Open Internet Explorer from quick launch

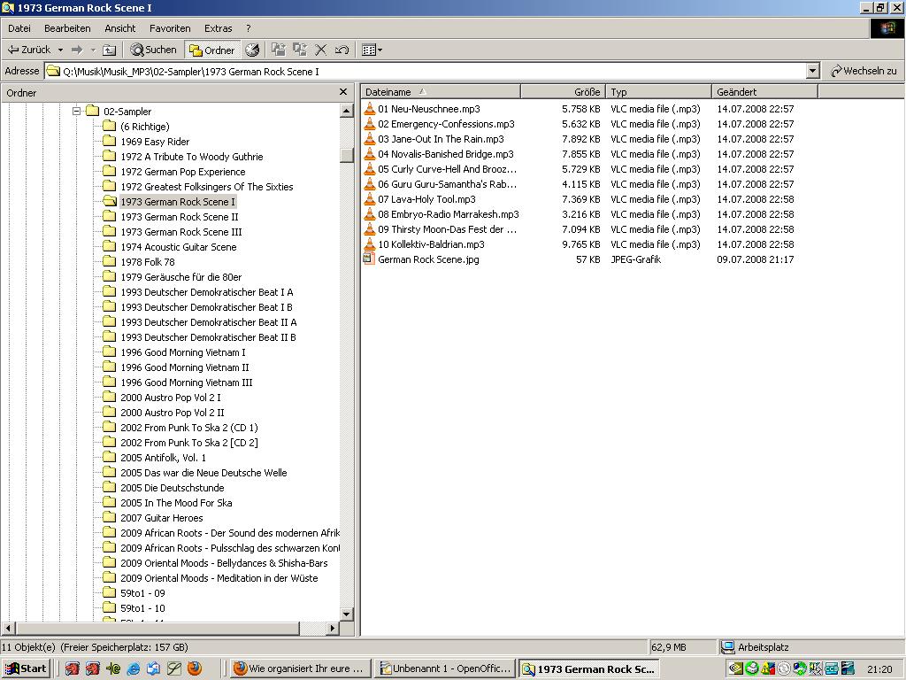pos(134,668)
